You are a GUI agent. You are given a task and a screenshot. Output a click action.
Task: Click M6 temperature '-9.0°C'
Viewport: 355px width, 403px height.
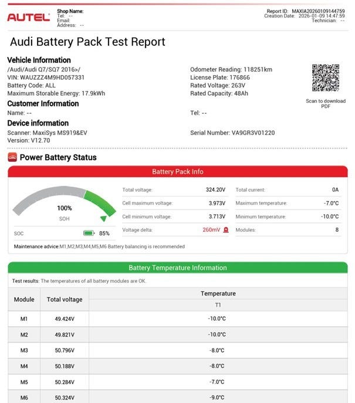217,398
